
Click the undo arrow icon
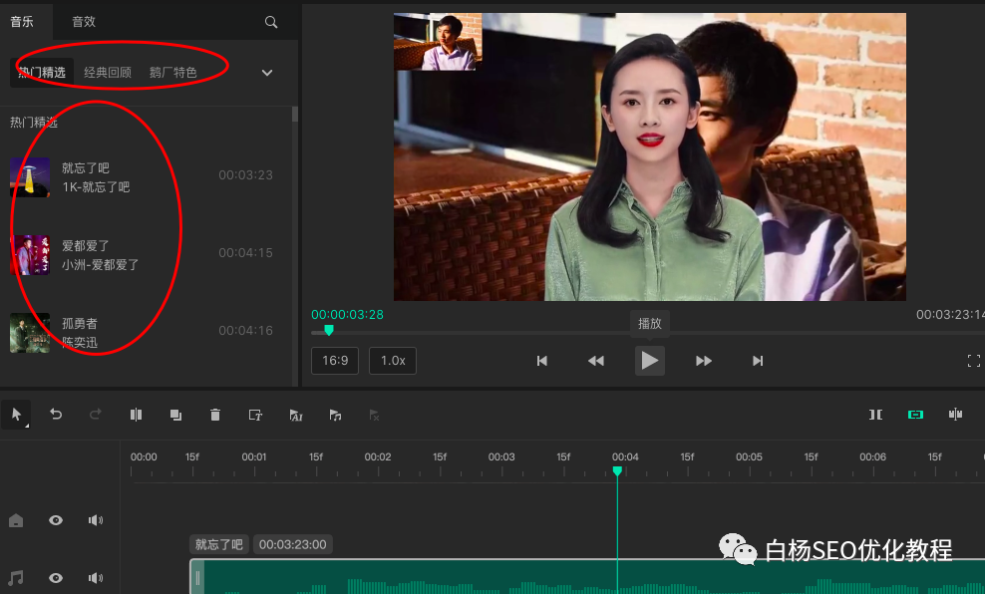[x=56, y=415]
